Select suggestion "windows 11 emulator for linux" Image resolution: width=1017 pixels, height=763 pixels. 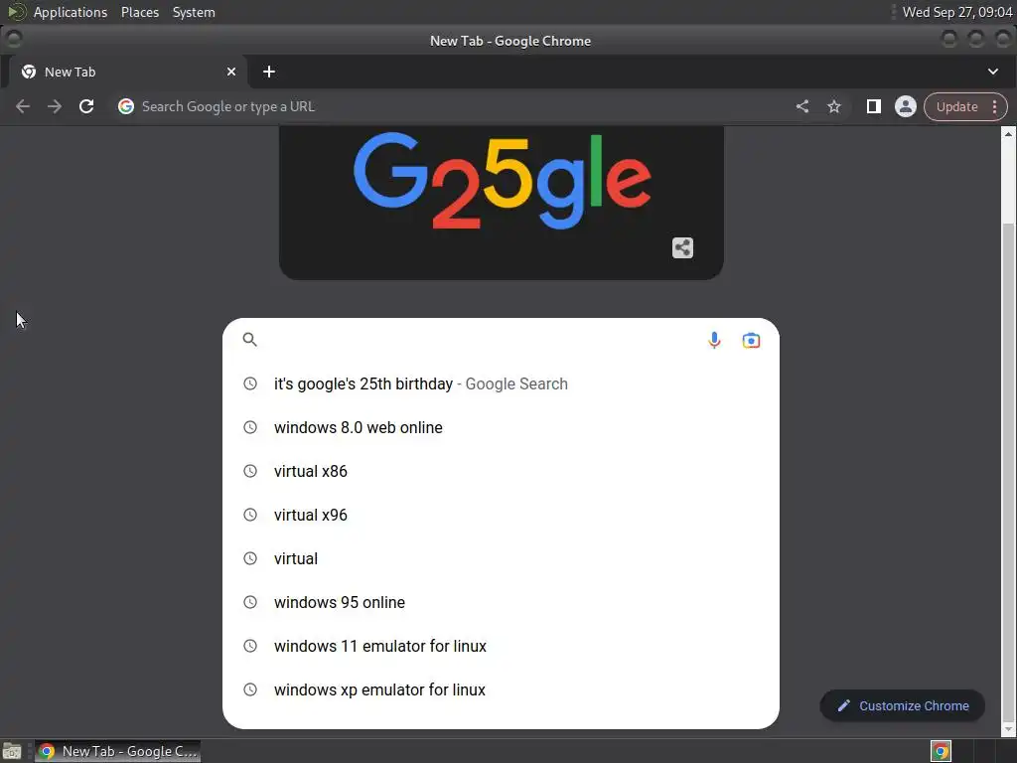pos(502,646)
